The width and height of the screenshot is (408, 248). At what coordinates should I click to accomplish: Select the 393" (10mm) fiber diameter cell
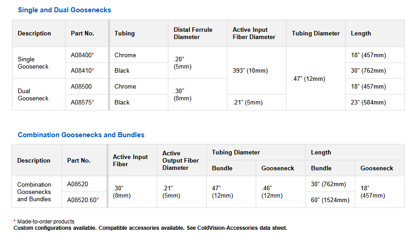pos(250,71)
